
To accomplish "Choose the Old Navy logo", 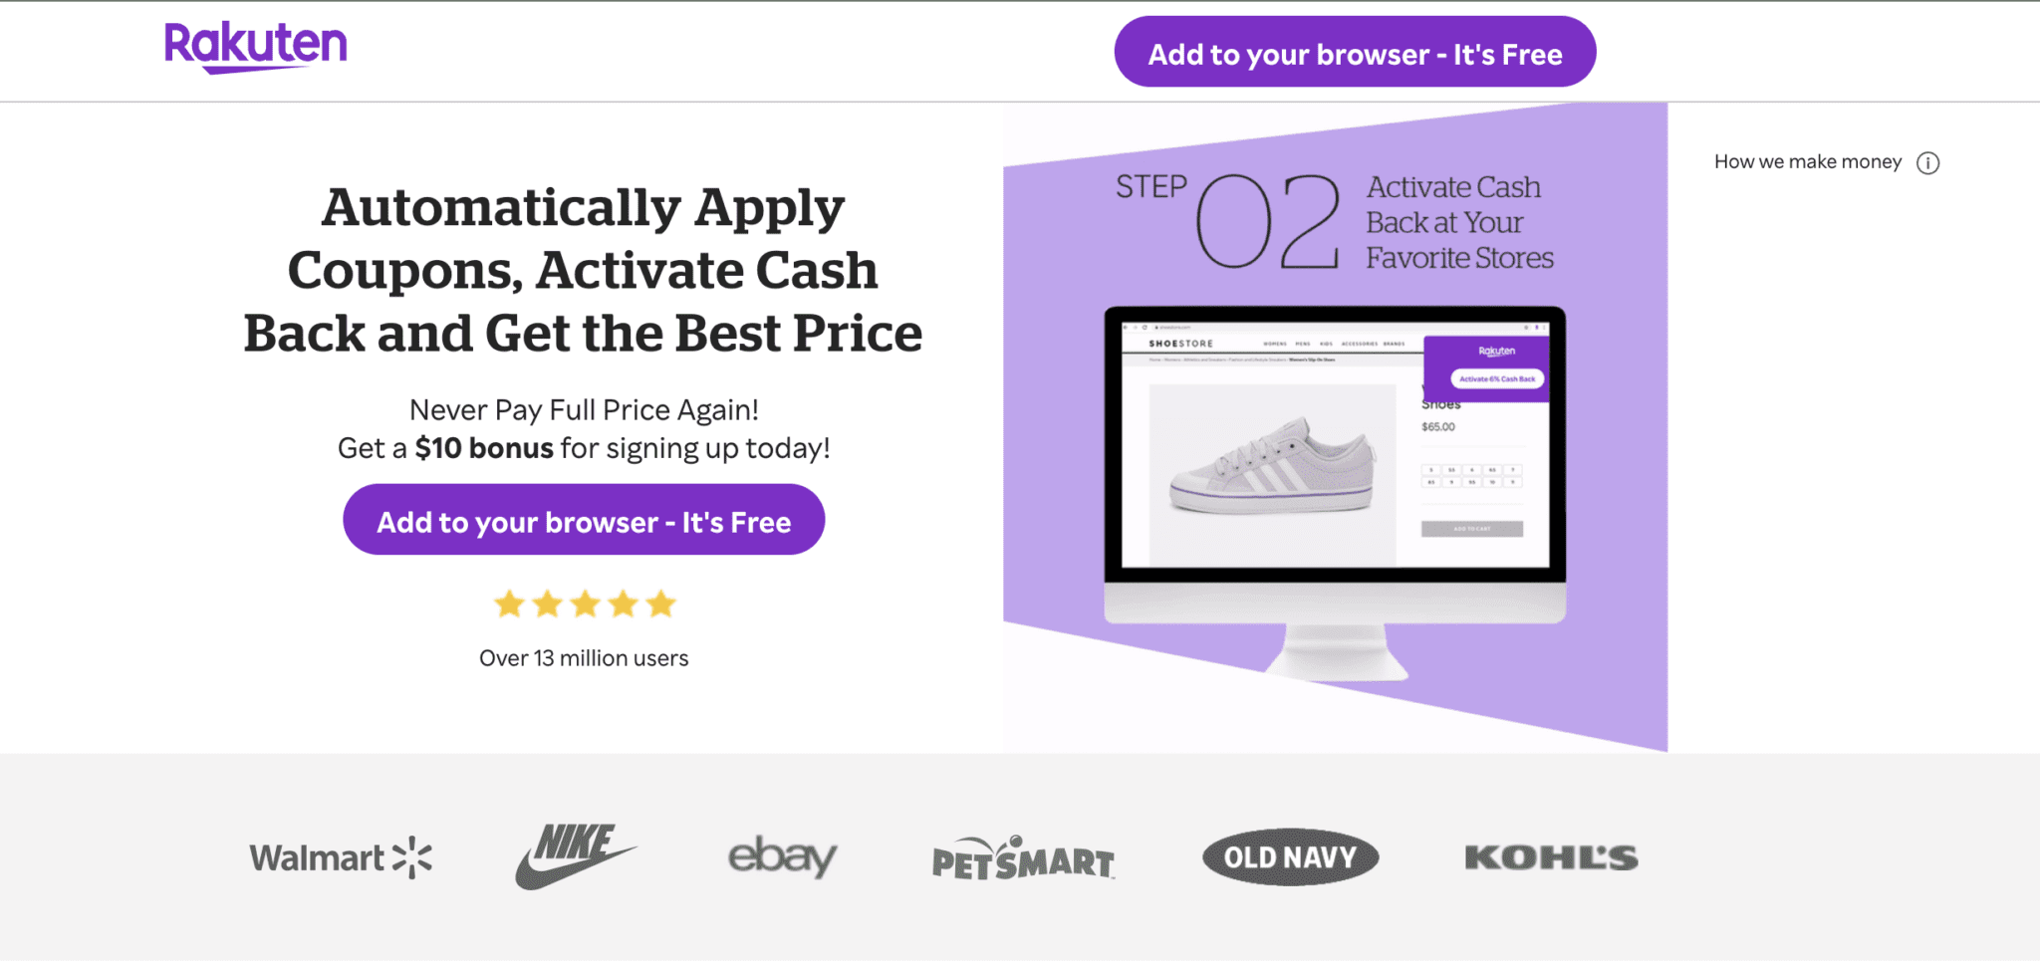I will click(x=1290, y=857).
